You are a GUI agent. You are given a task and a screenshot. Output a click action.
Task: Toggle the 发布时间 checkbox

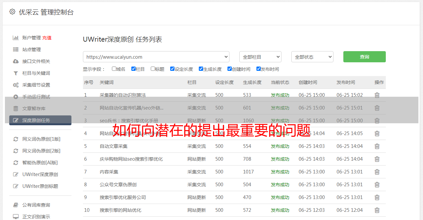tap(258, 69)
